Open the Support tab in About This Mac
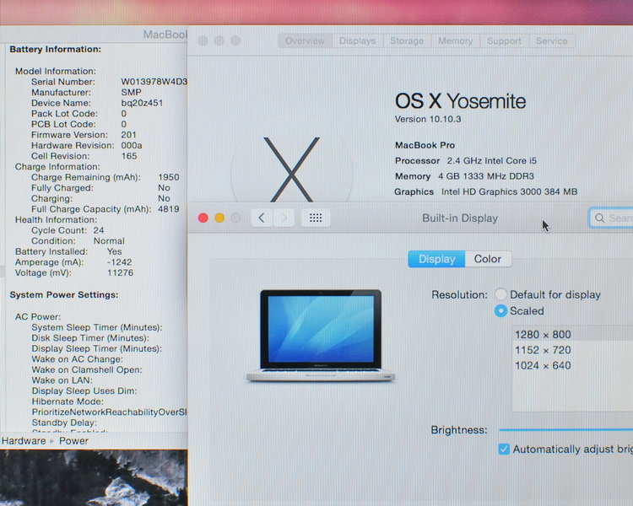 point(504,40)
